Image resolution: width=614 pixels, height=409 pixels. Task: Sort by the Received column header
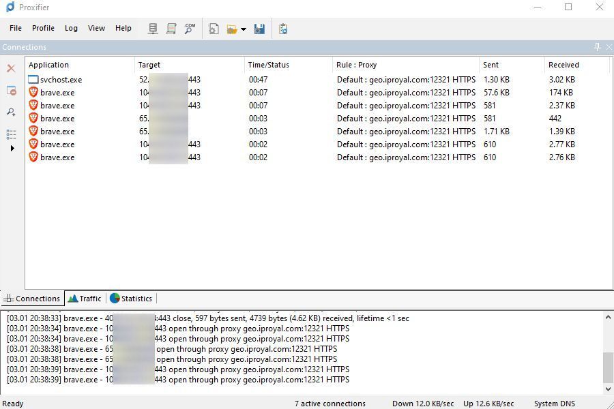click(x=564, y=65)
